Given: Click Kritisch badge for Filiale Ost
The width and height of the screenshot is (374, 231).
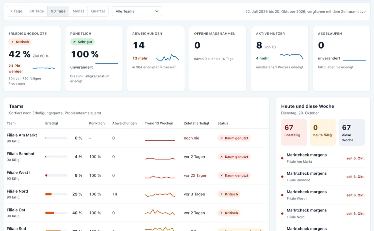Looking at the screenshot, I should click(x=229, y=213).
